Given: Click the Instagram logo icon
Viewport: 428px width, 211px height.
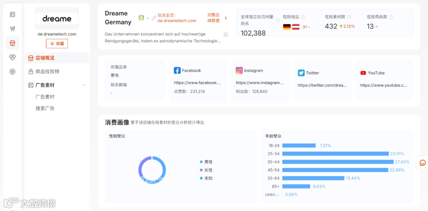Looking at the screenshot, I should 239,71.
